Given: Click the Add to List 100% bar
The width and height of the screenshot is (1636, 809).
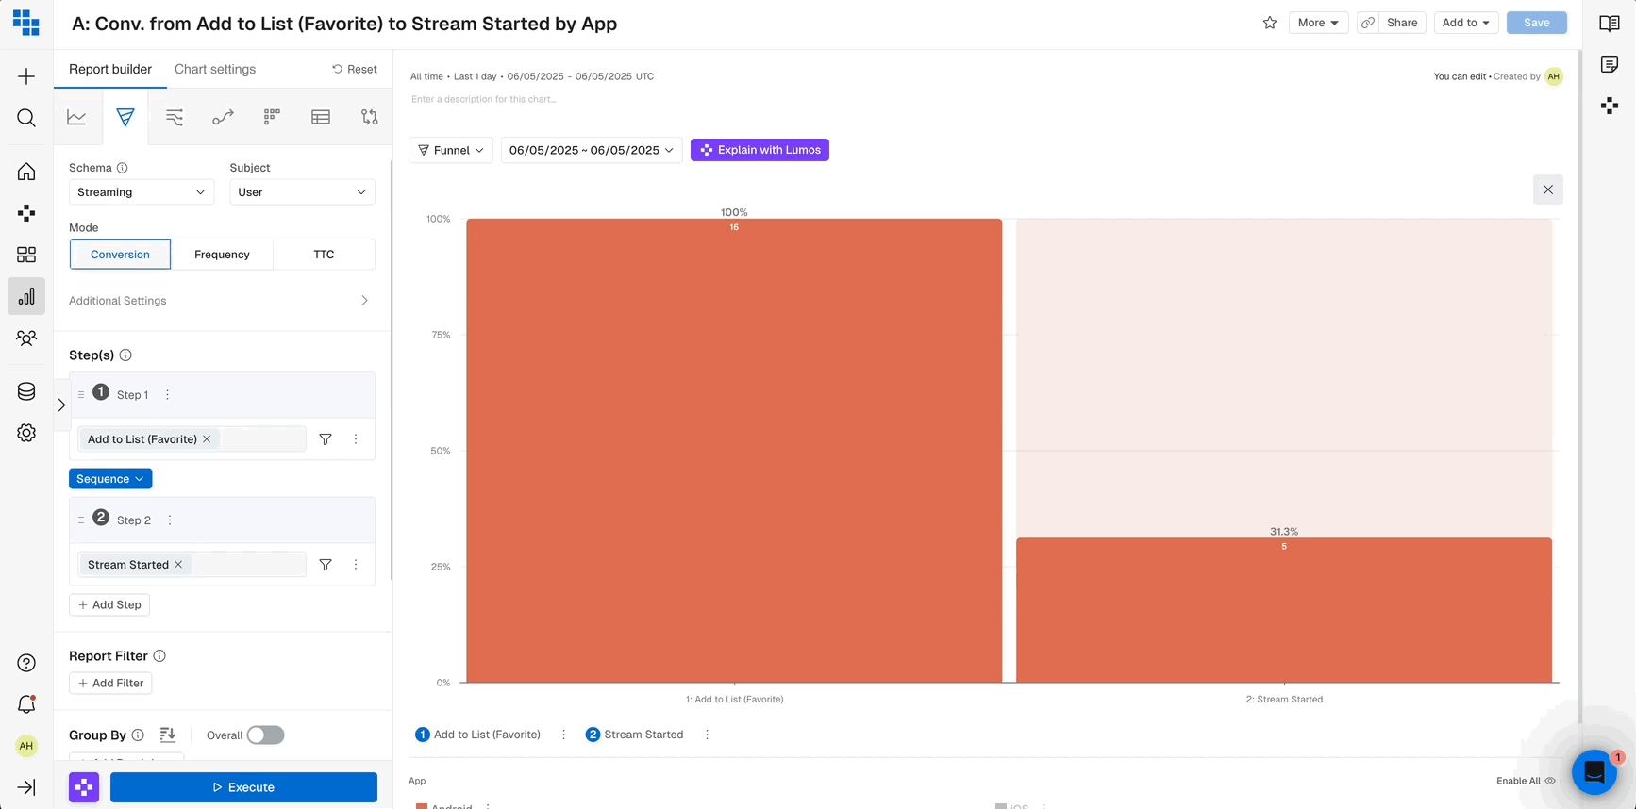Looking at the screenshot, I should tap(734, 451).
